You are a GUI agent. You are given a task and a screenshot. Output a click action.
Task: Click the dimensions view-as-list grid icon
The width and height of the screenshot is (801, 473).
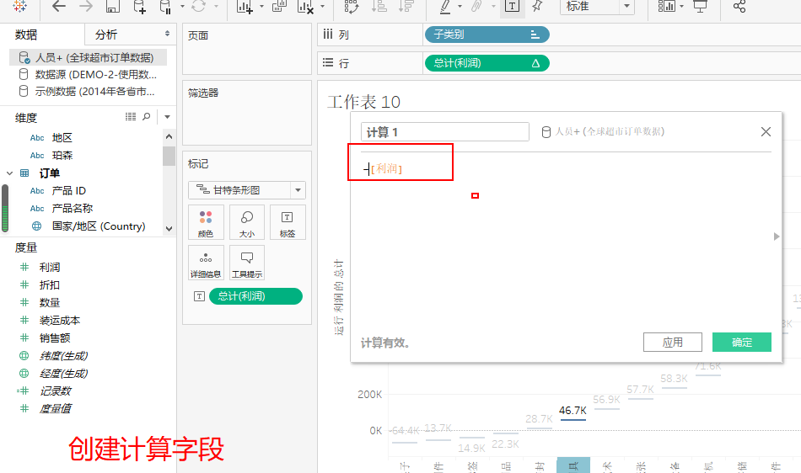tap(131, 117)
